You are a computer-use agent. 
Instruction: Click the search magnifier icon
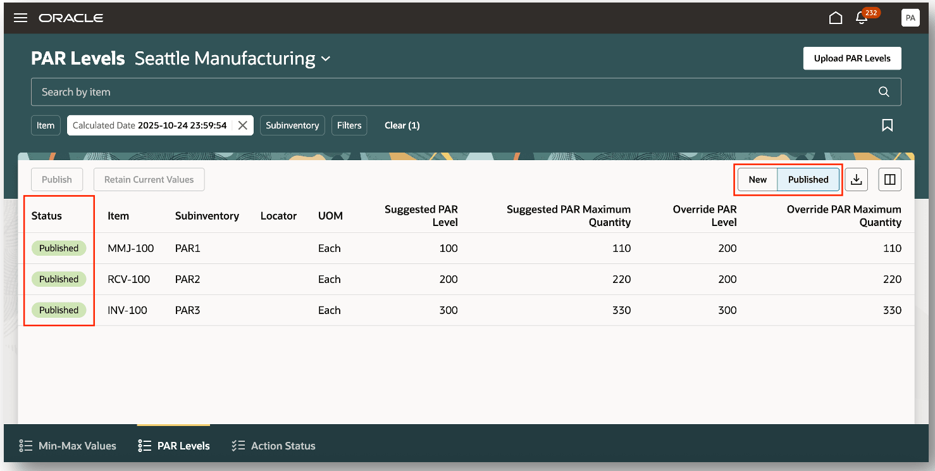[x=884, y=92]
